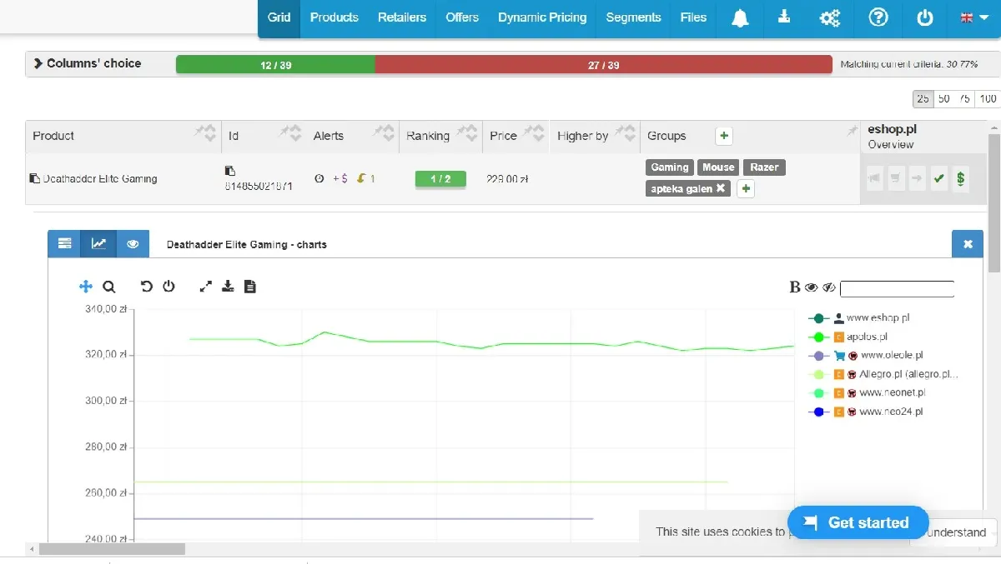Select the Gaming group tag
Screen dimensions: 1001x564
point(670,167)
